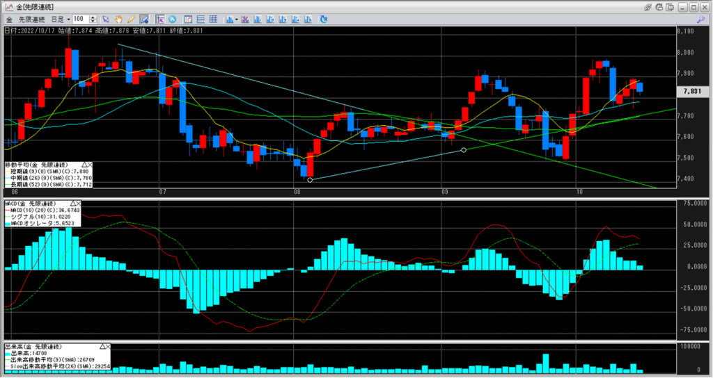Minimize the chart window
Viewport: 713px width, 378px height.
(x=682, y=7)
